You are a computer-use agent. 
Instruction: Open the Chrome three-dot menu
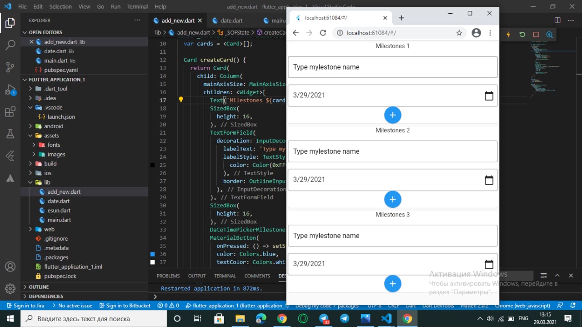tap(490, 33)
